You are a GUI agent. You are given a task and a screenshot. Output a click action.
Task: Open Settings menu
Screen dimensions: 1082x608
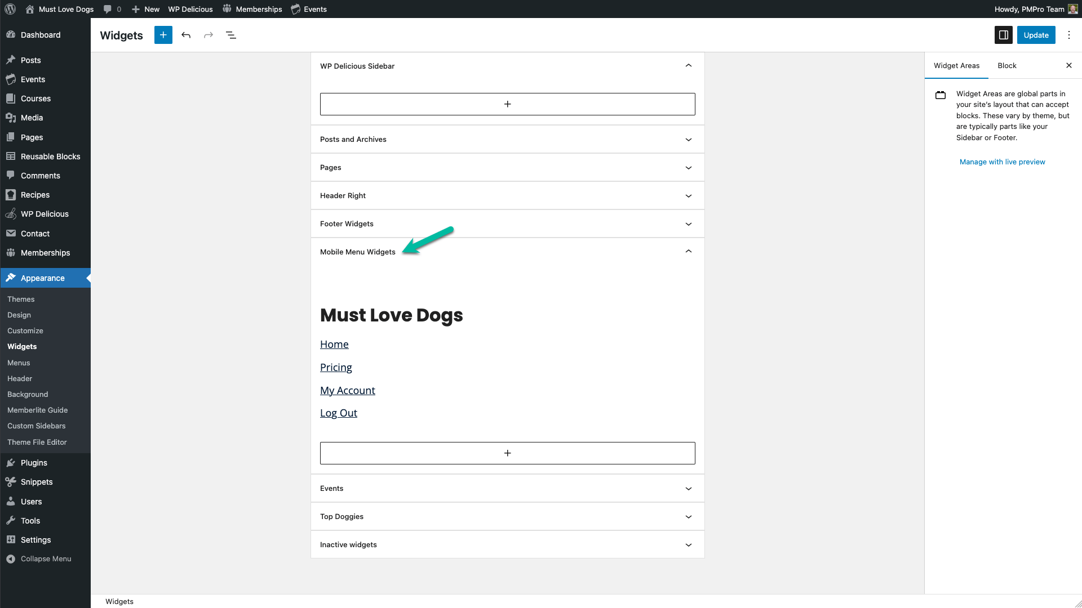(45, 540)
